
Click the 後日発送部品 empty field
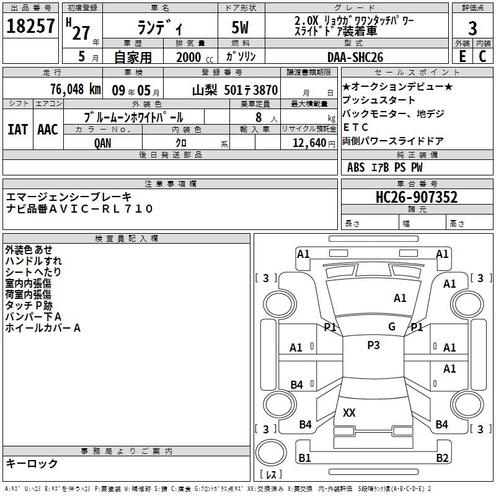[x=170, y=167]
